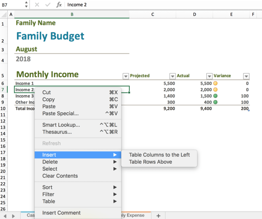Select row 10 header
The image size is (262, 219).
(x=3, y=109)
